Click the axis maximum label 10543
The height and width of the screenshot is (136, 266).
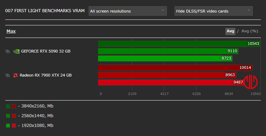tap(256, 94)
